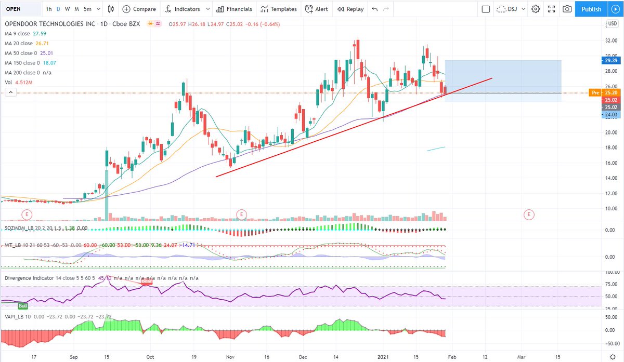Click the DSJ cloud layout icon

point(501,9)
